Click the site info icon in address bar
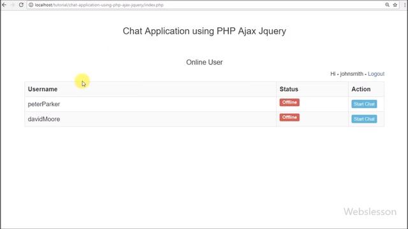 (31, 5)
